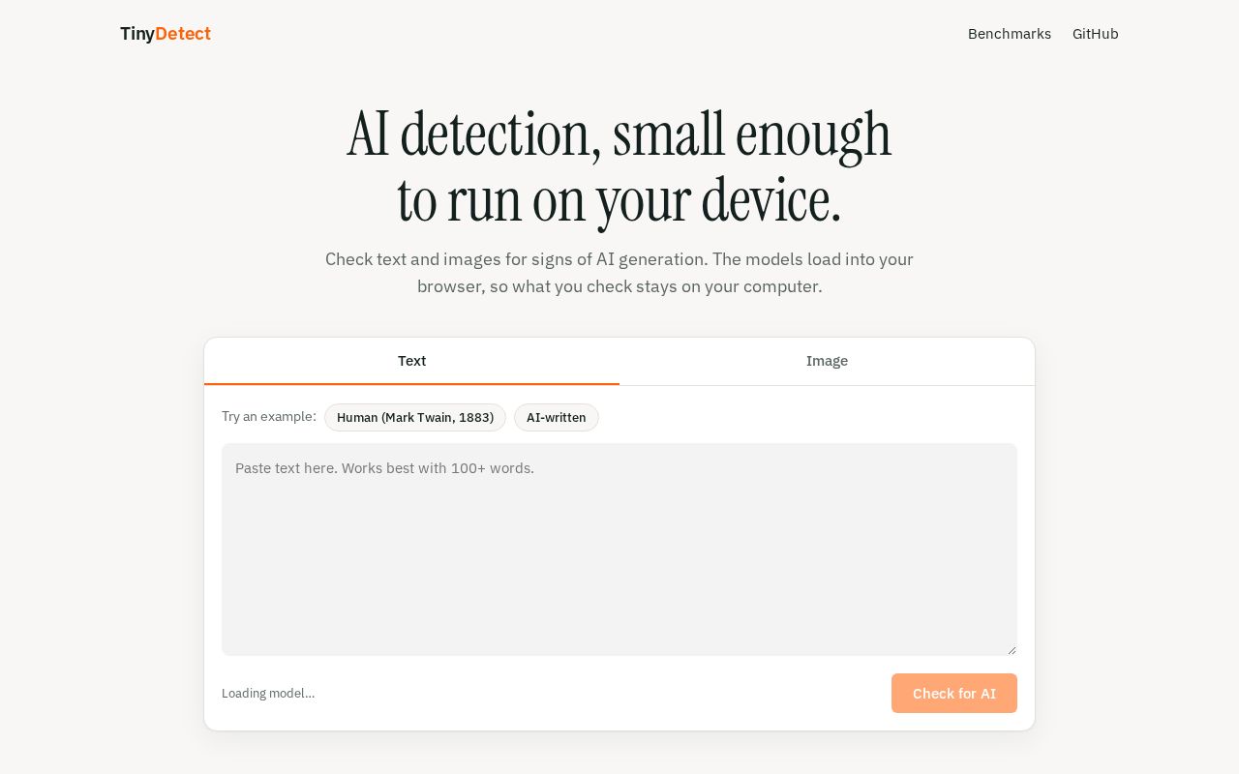1239x774 pixels.
Task: Switch to the Image tab
Action: [827, 361]
